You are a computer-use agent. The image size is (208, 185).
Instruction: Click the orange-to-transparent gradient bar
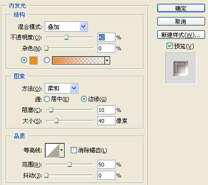[x=78, y=60]
